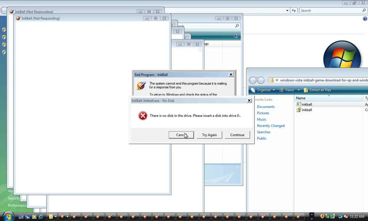The width and height of the screenshot is (368, 221).
Task: Click the Try Again button
Action: (209, 135)
